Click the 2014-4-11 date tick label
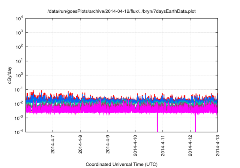The height and width of the screenshot is (168, 240). pos(163,145)
